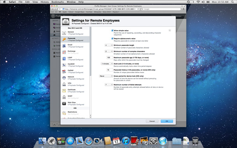Screen dimensions: 237x148
Task: Open the History menu
Action: [45, 2]
